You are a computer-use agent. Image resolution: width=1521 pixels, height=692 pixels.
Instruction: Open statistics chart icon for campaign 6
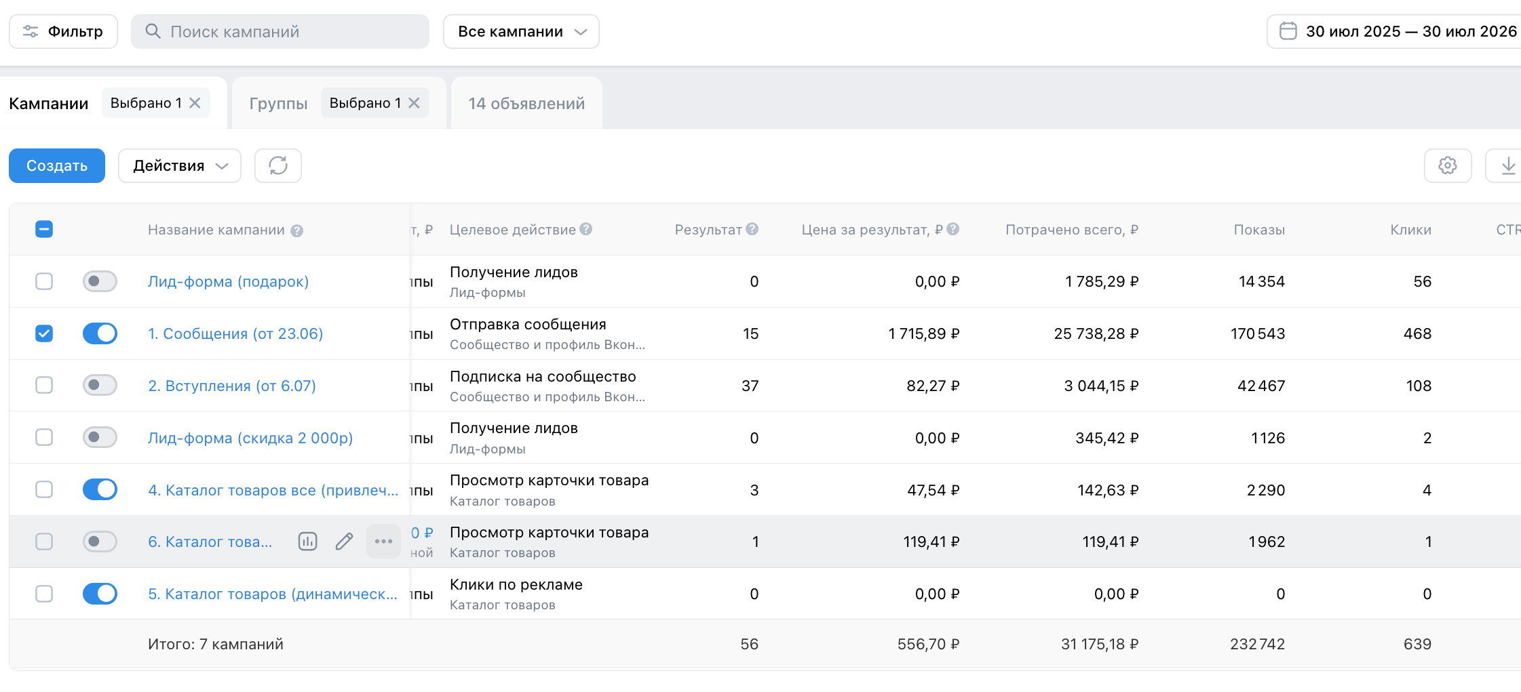pos(307,541)
